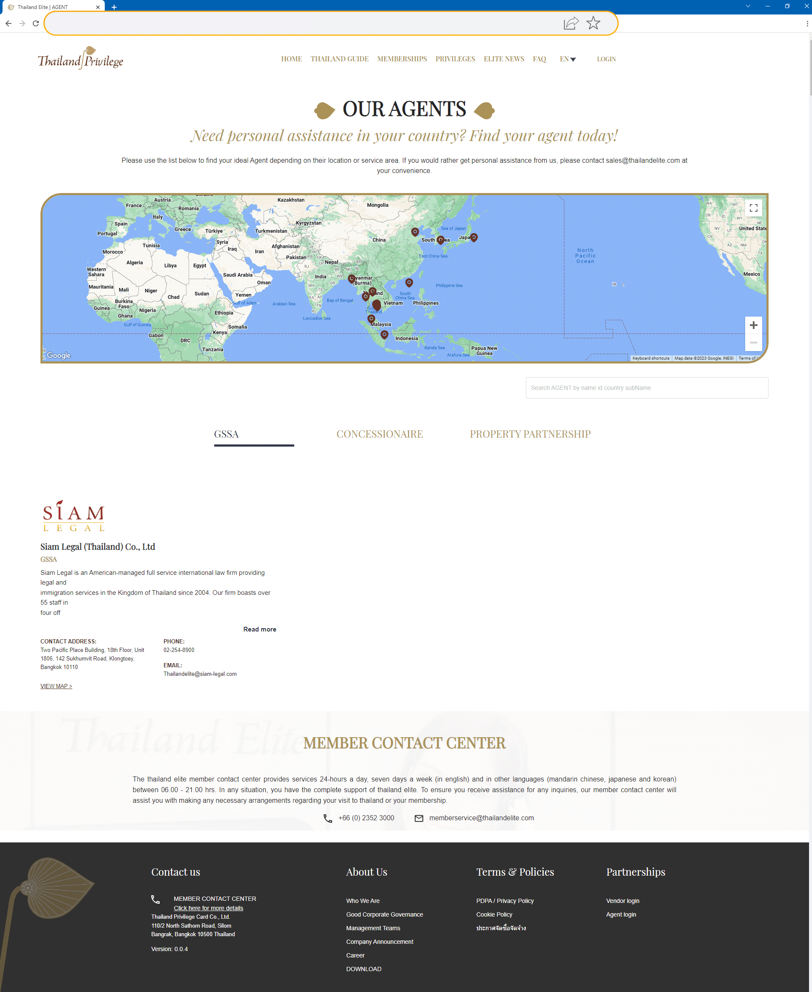812x992 pixels.
Task: Click the map pin in Indonesia
Action: pyautogui.click(x=384, y=335)
